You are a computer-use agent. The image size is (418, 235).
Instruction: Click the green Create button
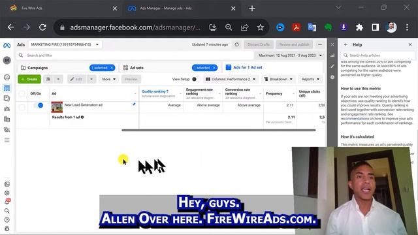click(29, 79)
